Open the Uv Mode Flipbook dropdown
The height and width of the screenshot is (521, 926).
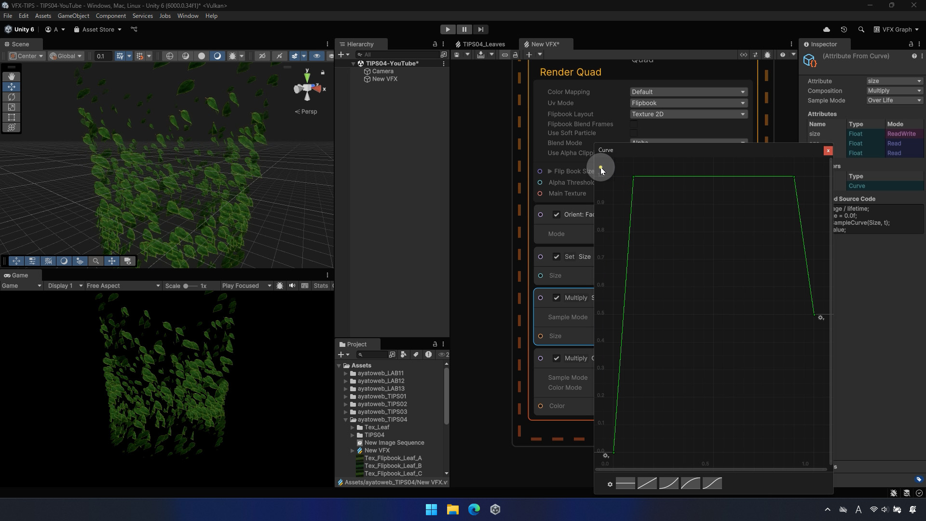[688, 103]
